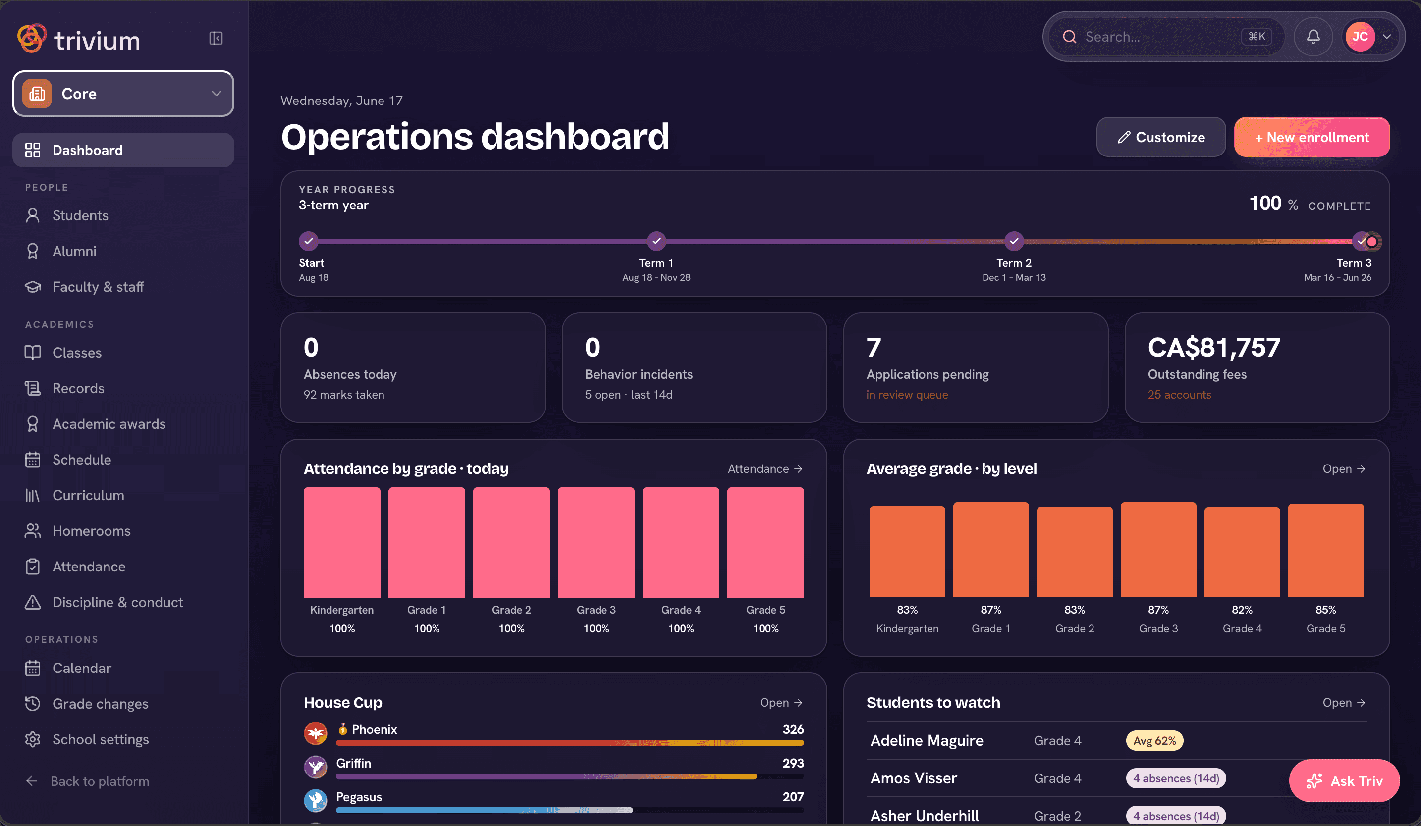1421x826 pixels.
Task: Click the Academic awards medal icon
Action: pyautogui.click(x=33, y=424)
